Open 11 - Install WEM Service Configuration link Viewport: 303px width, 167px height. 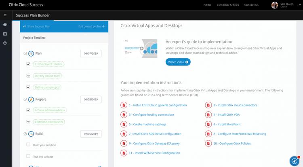coord(154,153)
